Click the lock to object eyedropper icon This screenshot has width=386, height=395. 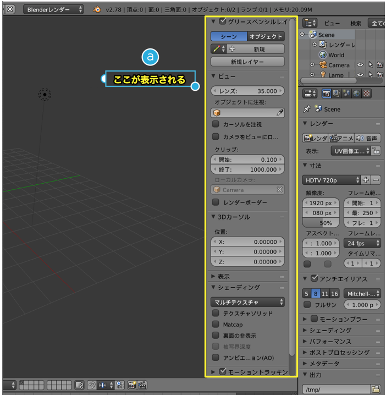coord(280,113)
